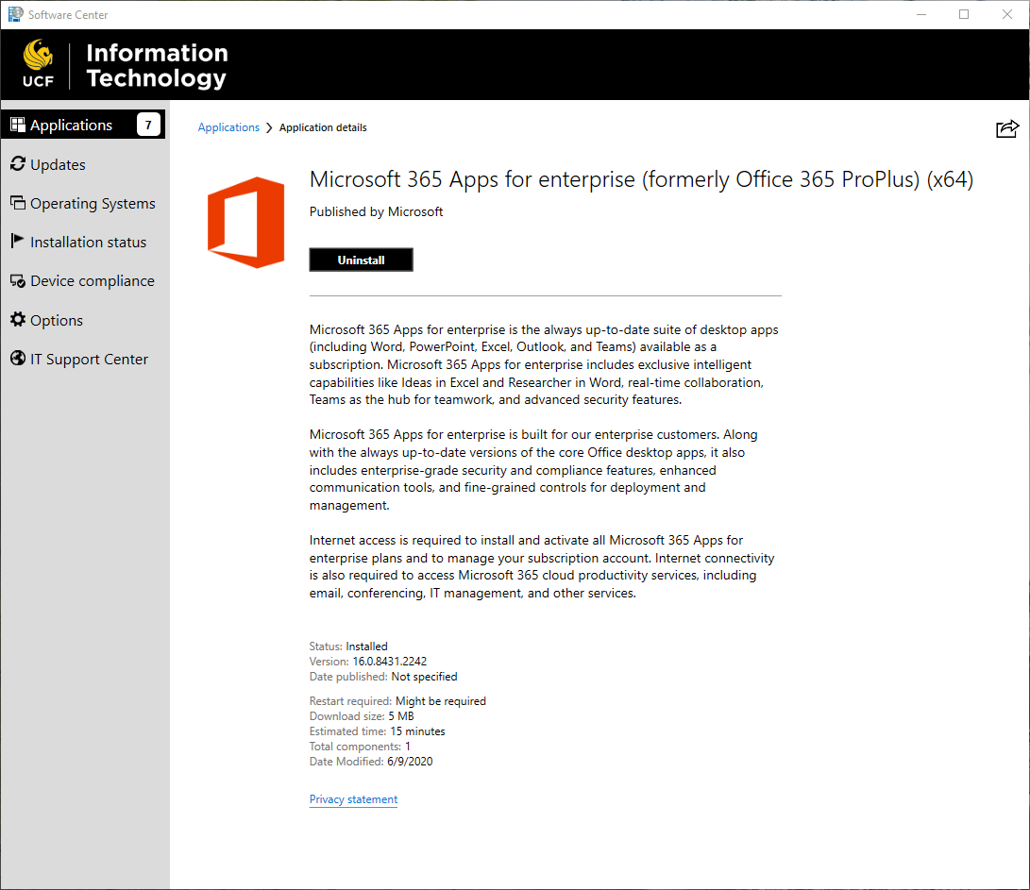1030x890 pixels.
Task: Click the Application details breadcrumb text
Action: (323, 127)
